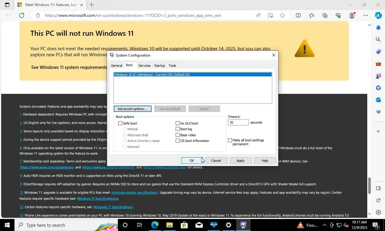Select the Windows 10 boot entry
The image size is (385, 231).
192,75
